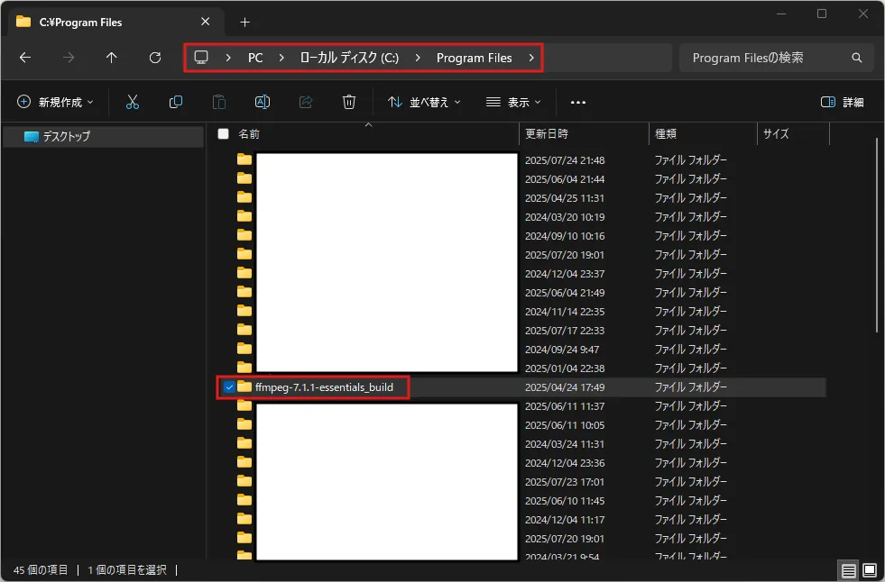Expand chevron after PC in address bar

(281, 58)
